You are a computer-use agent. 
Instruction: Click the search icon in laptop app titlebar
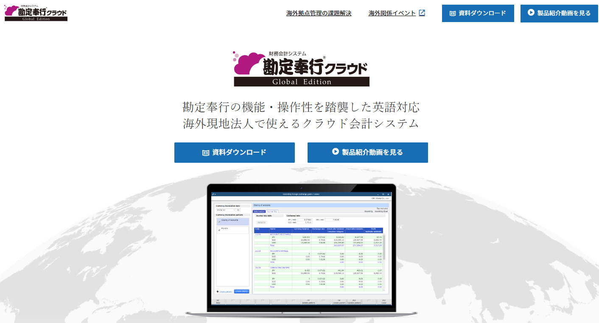[214, 194]
